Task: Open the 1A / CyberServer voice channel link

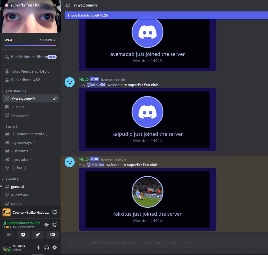Action: pos(19,227)
